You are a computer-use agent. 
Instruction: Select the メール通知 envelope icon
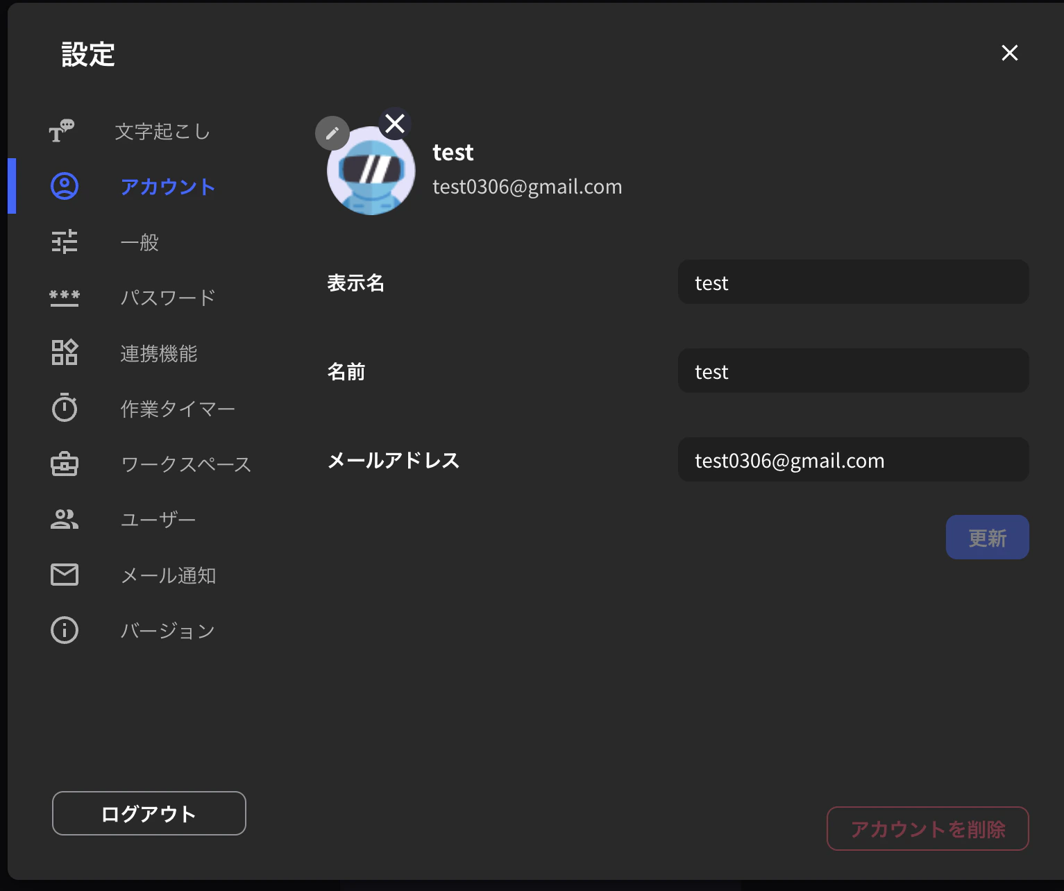64,575
